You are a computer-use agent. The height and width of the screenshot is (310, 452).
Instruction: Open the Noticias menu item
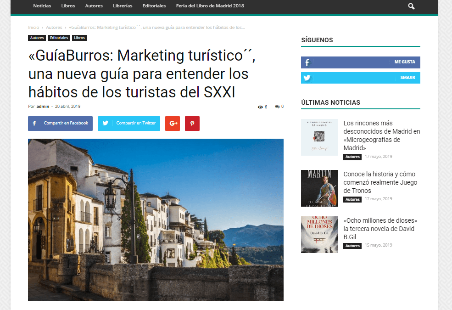(x=42, y=6)
